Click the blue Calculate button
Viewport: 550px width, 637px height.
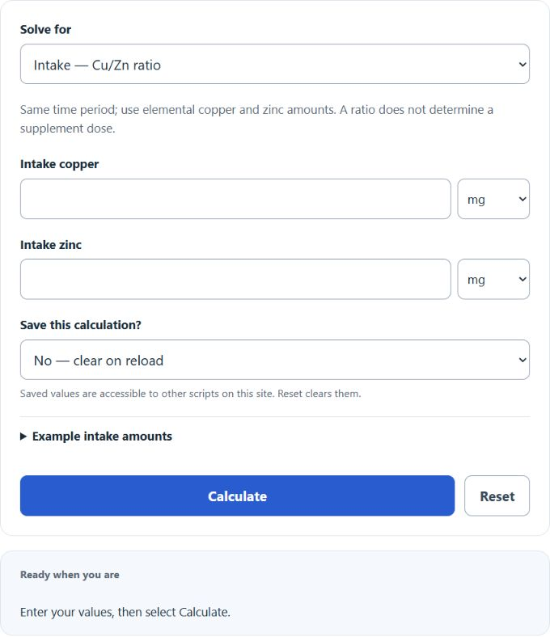(238, 496)
